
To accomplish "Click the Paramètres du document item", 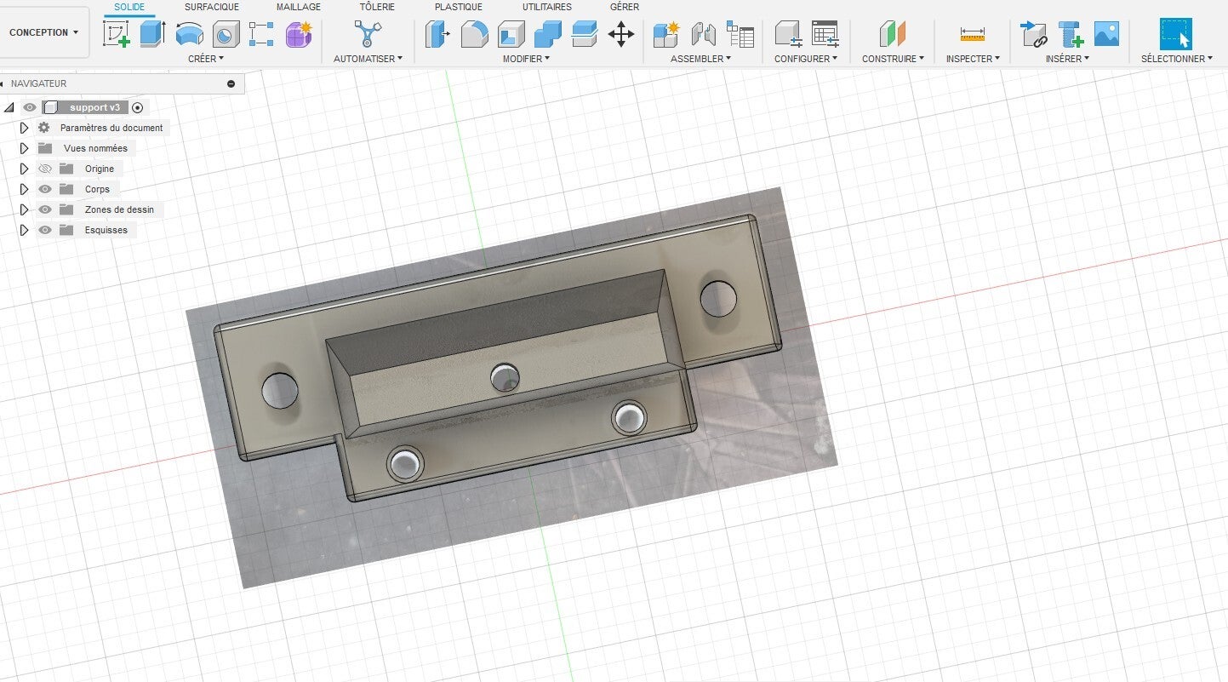I will pyautogui.click(x=111, y=128).
